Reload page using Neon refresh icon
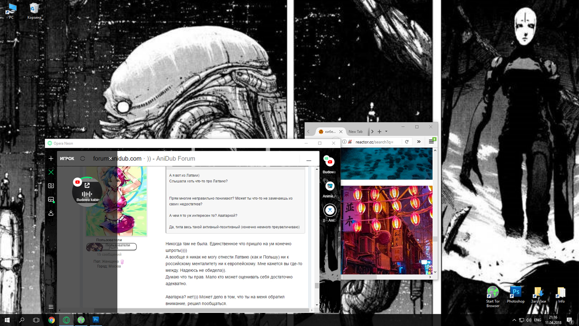 [x=82, y=158]
